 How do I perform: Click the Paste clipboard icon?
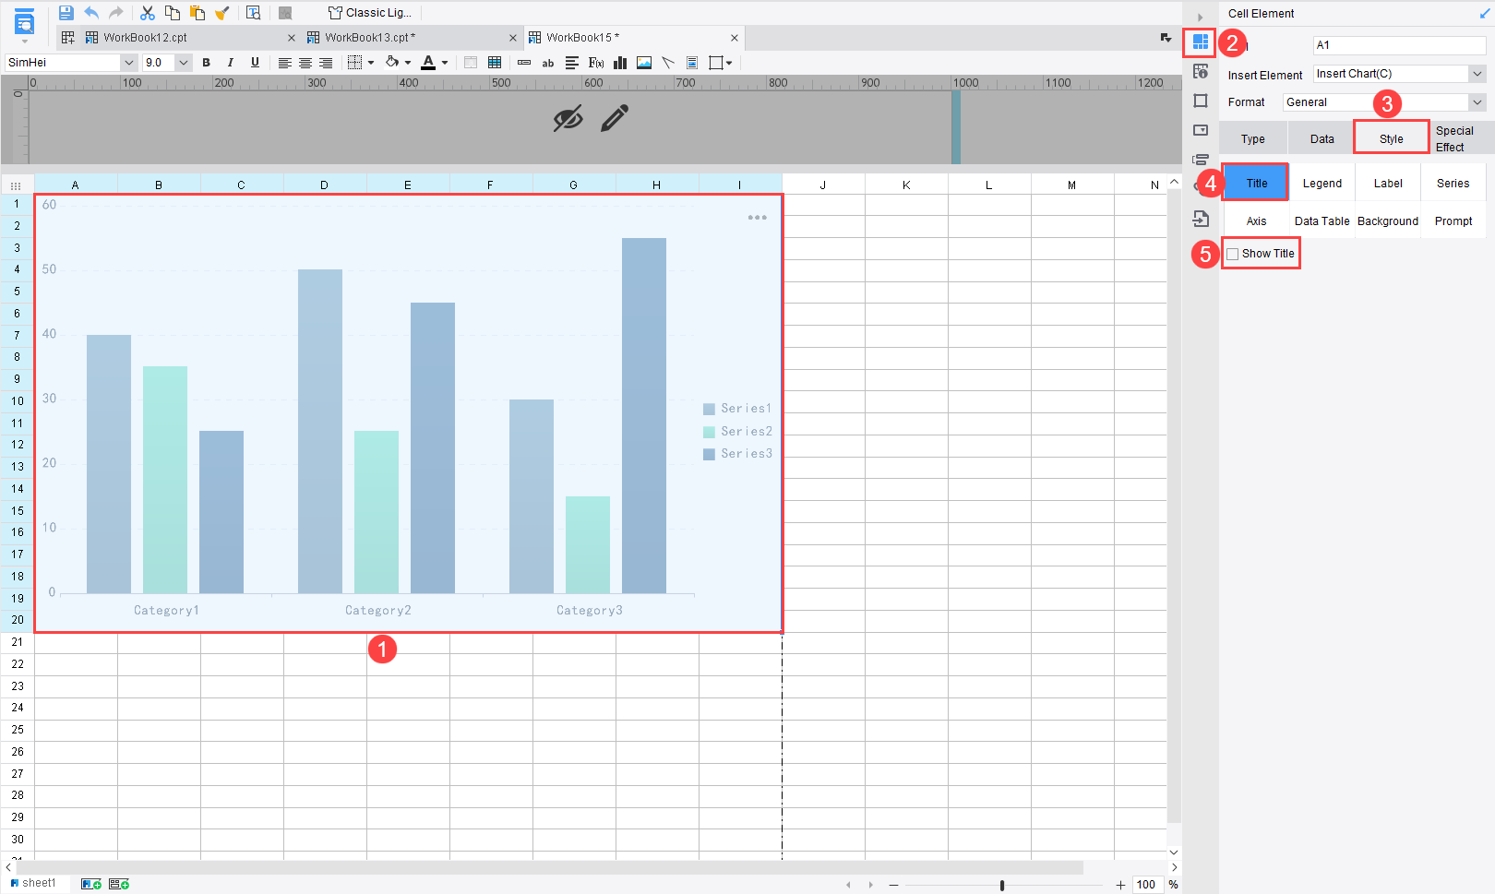pyautogui.click(x=197, y=13)
